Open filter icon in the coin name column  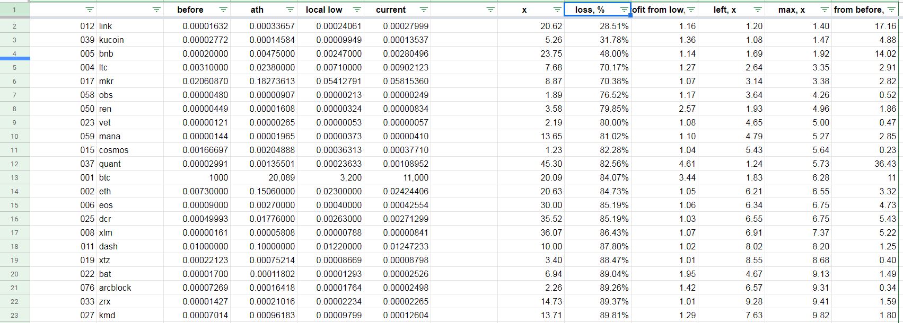click(x=156, y=10)
